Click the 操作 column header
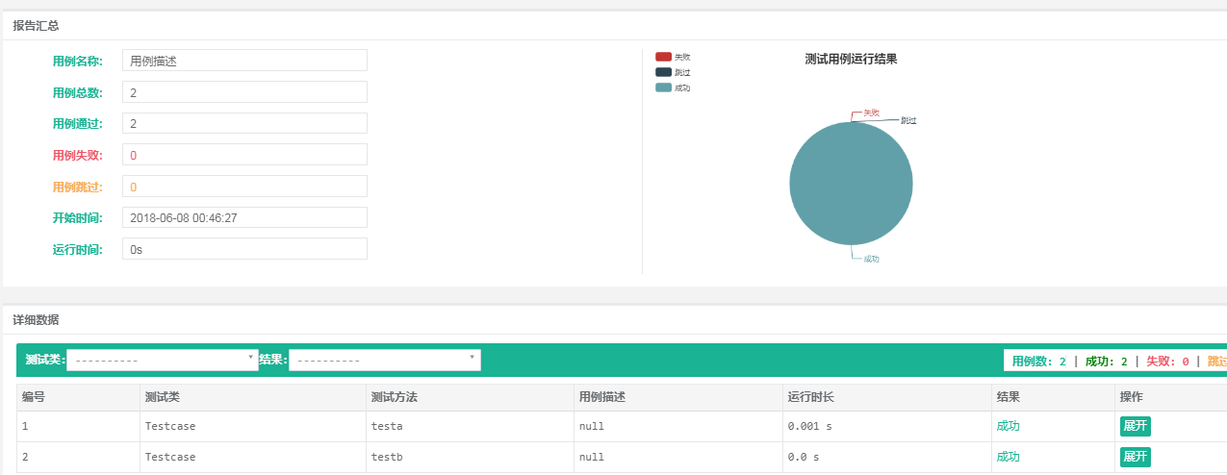Viewport: 1227px width, 475px height. (1170, 397)
